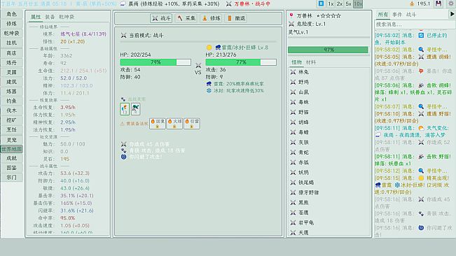Open the 修炼 sidebar page
The height and width of the screenshot is (256, 456).
pos(12,24)
